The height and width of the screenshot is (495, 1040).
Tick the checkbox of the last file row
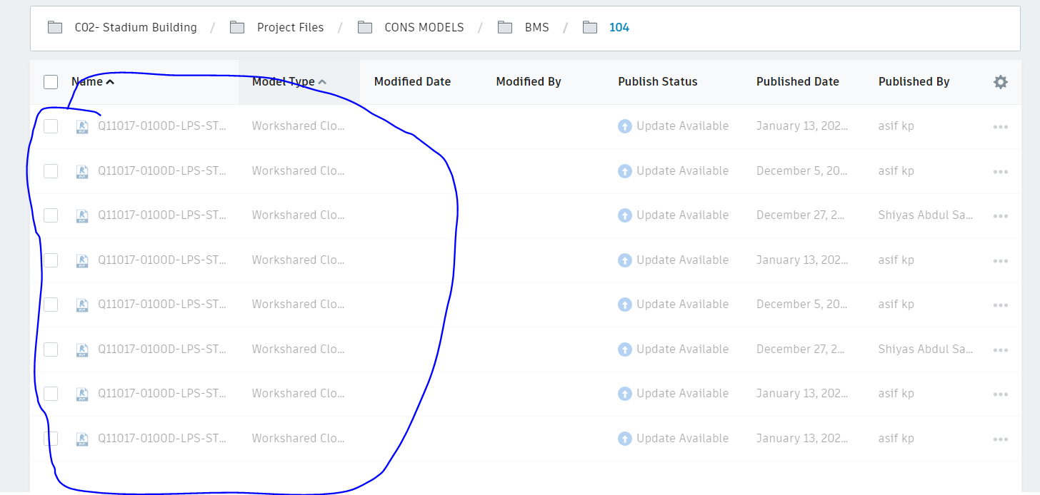coord(51,439)
